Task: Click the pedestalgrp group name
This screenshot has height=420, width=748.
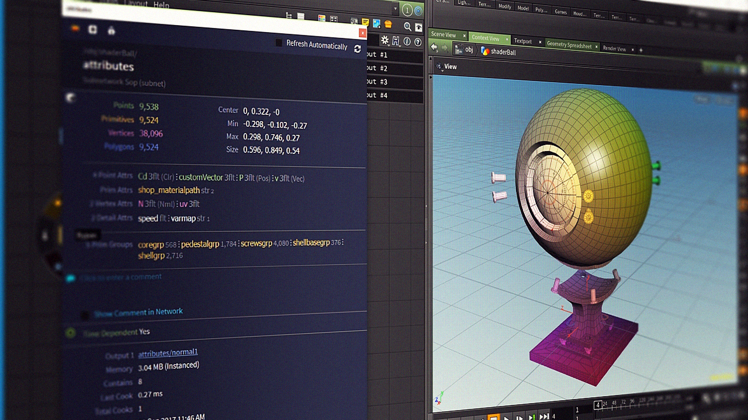Action: pyautogui.click(x=200, y=244)
